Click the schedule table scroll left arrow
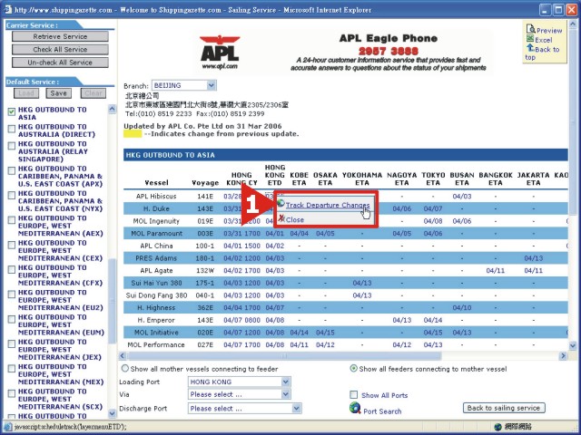Viewport: 581px width, 435px height. 123,356
